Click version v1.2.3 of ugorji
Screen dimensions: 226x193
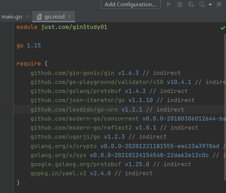(x=114, y=137)
